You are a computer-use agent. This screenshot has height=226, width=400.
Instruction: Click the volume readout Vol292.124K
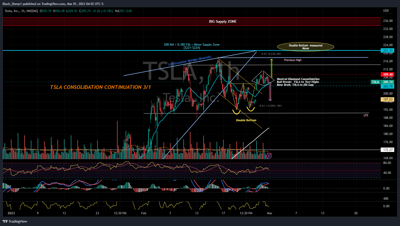coord(124,11)
